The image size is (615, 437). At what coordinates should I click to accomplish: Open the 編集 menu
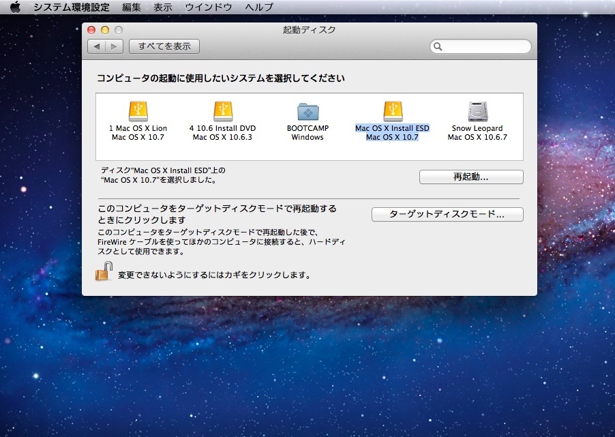[132, 7]
